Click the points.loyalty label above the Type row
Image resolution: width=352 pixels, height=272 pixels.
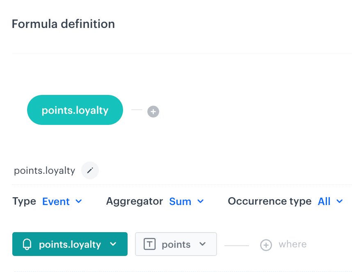[x=44, y=170]
